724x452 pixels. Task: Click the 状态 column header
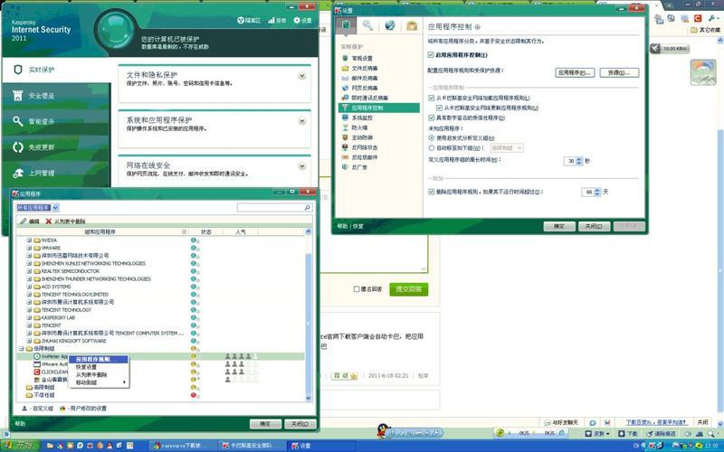[206, 232]
